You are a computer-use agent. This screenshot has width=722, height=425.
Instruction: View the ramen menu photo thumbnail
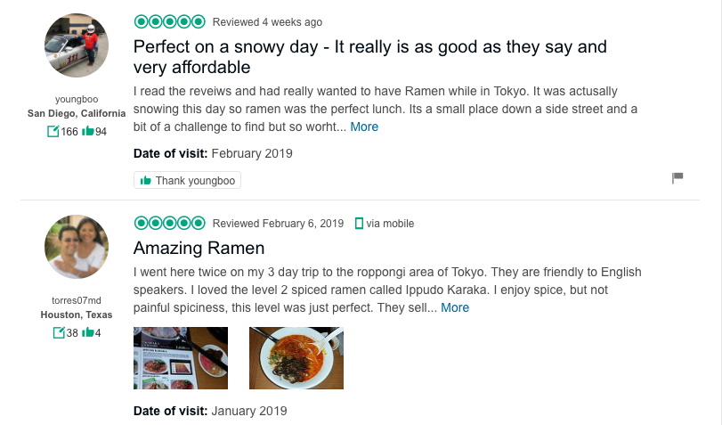click(x=181, y=358)
